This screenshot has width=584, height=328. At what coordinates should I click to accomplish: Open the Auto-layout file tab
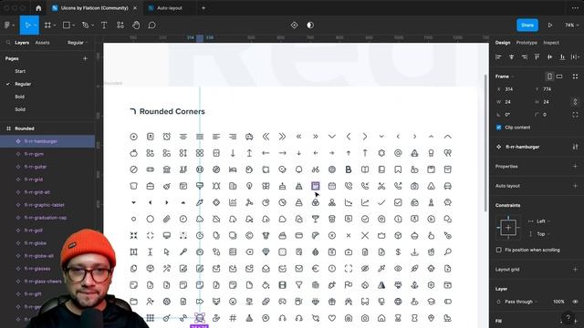(x=169, y=8)
